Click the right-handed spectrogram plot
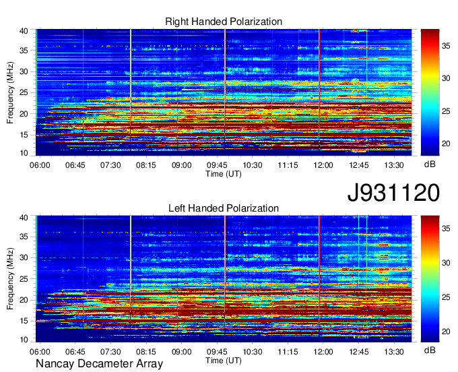 coord(224,92)
